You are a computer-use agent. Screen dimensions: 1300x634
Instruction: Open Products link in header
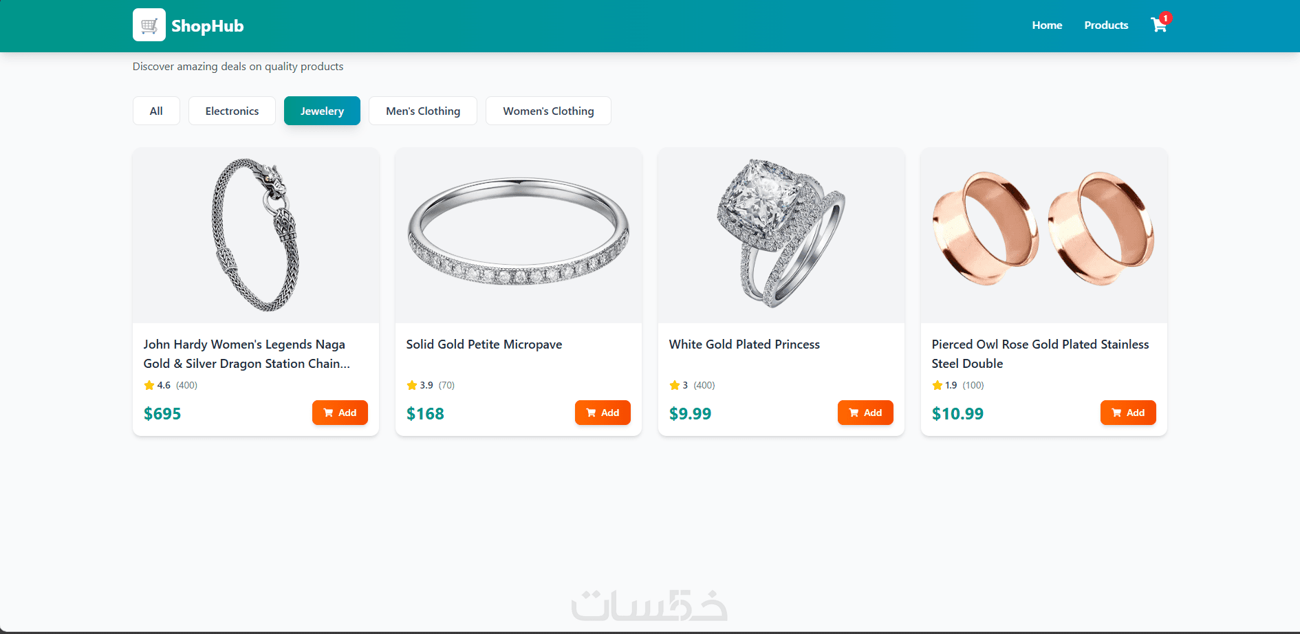pyautogui.click(x=1106, y=25)
